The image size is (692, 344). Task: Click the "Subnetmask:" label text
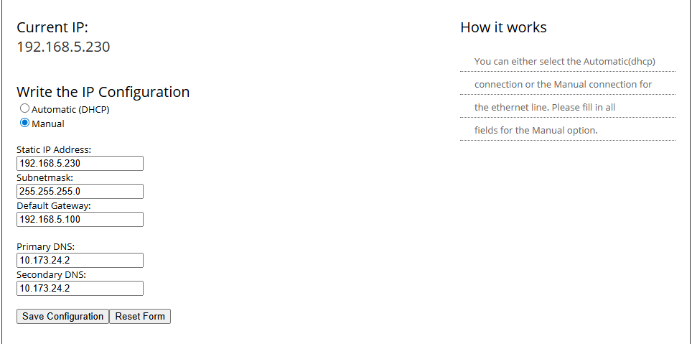(45, 177)
